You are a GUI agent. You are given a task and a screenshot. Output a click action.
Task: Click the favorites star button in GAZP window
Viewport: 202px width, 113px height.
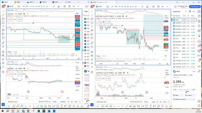(3, 105)
